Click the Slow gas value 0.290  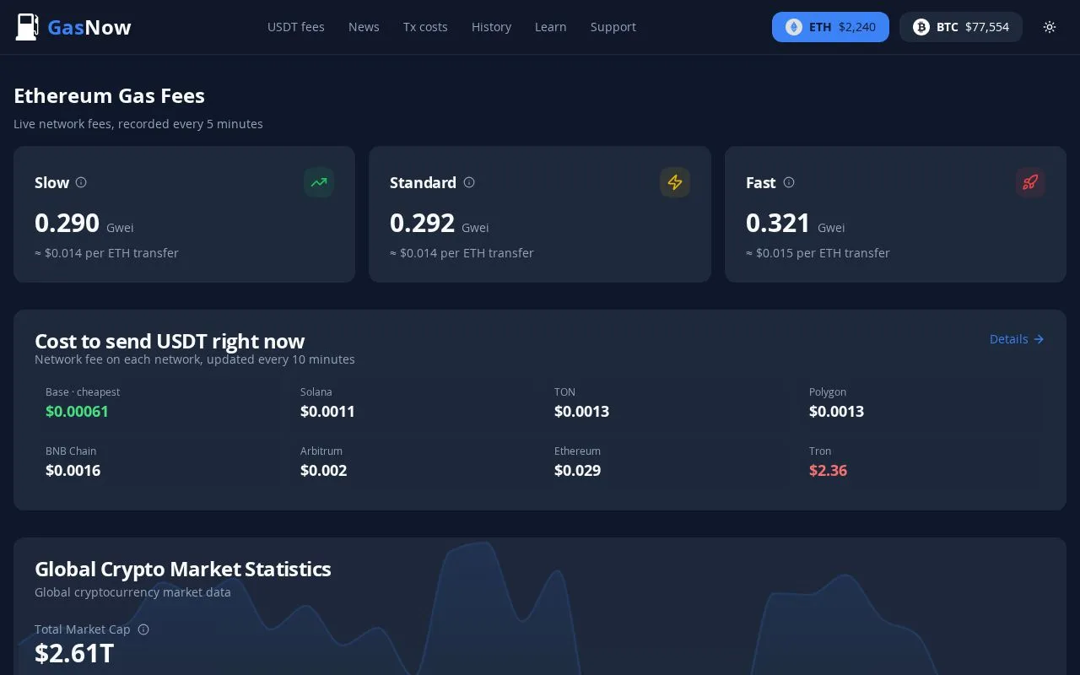coord(67,223)
